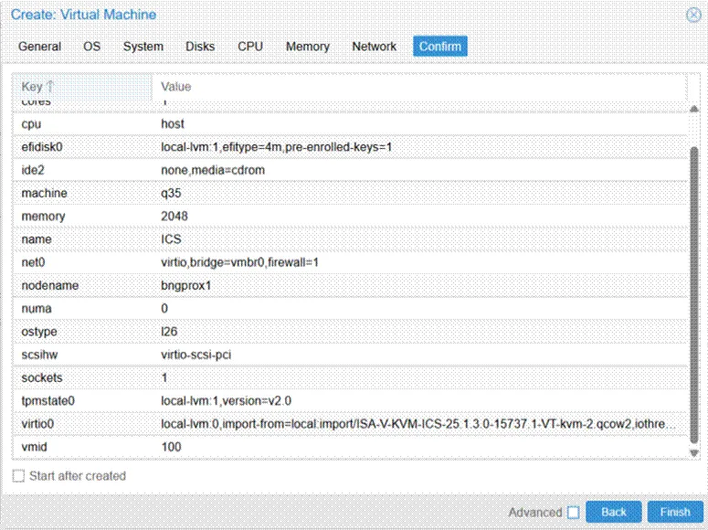Screen dimensions: 708x530
Task: Switch to the Memory tab
Action: (x=308, y=47)
